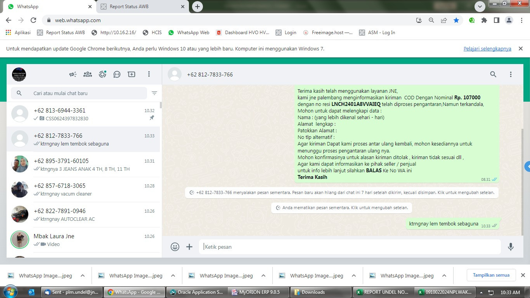Click the Anda mematikan pesan sementara notice
Viewport: 530px width, 298px height.
point(342,208)
